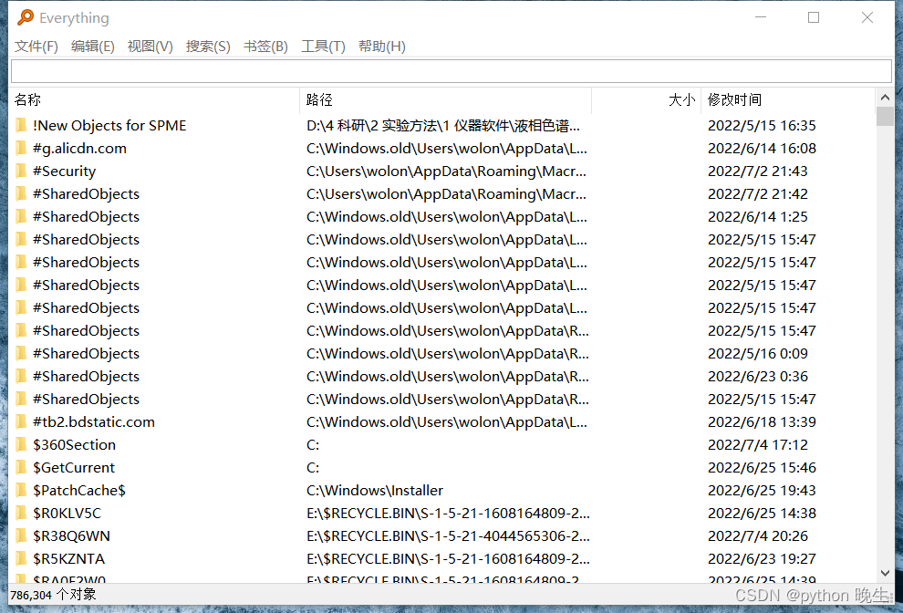Click folder icon of #g.alicdn.com
The image size is (903, 613).
coord(21,148)
